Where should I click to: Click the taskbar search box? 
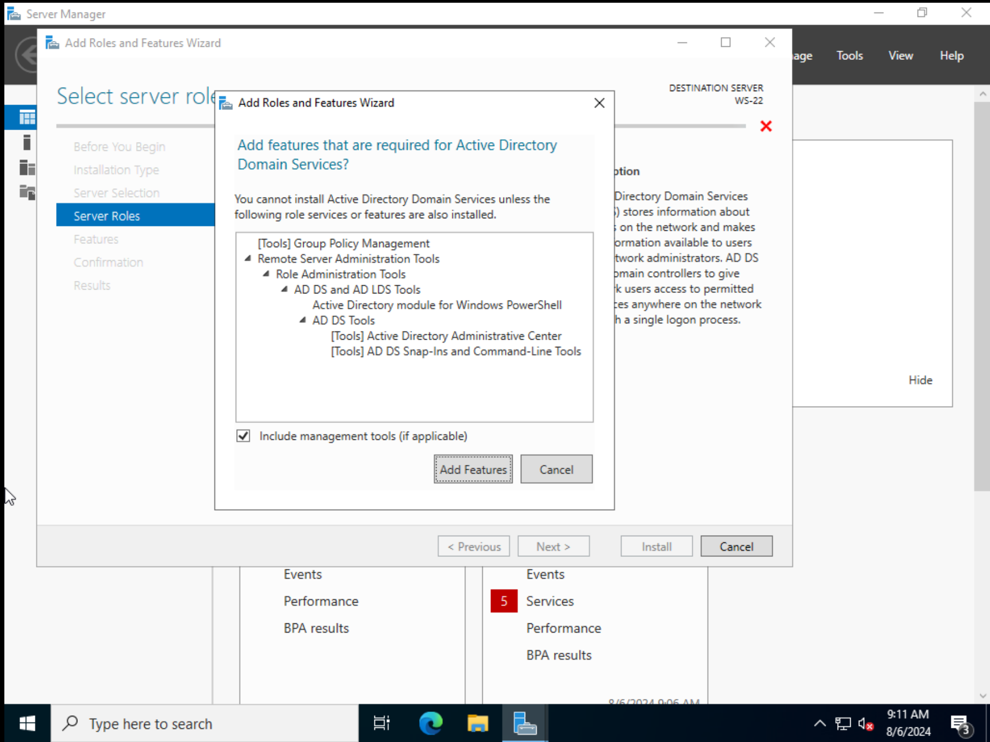pos(205,723)
